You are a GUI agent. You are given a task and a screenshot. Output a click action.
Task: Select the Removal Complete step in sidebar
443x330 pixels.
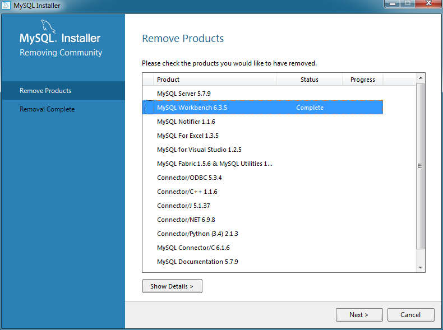point(63,109)
